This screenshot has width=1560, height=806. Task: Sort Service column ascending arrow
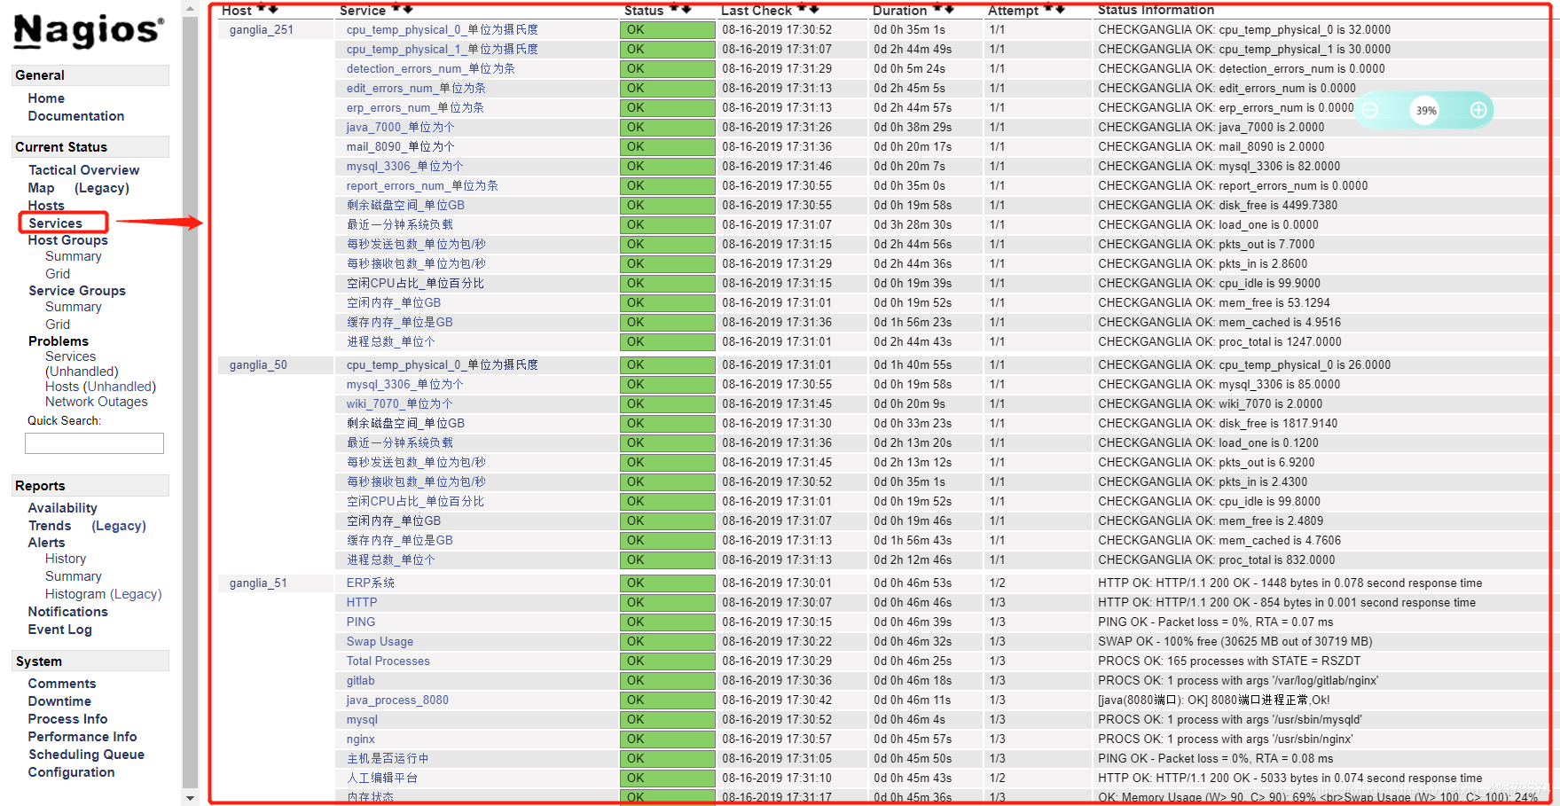(x=396, y=9)
